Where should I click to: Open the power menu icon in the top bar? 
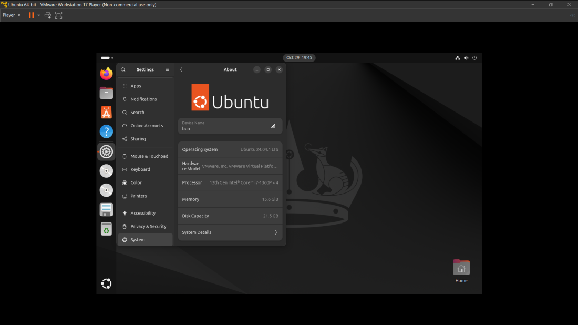474,57
